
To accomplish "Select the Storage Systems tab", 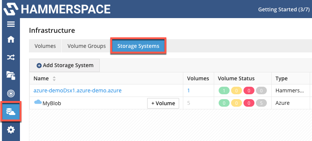I will [138, 46].
